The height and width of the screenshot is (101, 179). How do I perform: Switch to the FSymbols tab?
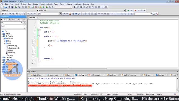pos(12,20)
